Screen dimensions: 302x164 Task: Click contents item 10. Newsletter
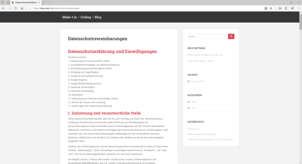(75, 95)
